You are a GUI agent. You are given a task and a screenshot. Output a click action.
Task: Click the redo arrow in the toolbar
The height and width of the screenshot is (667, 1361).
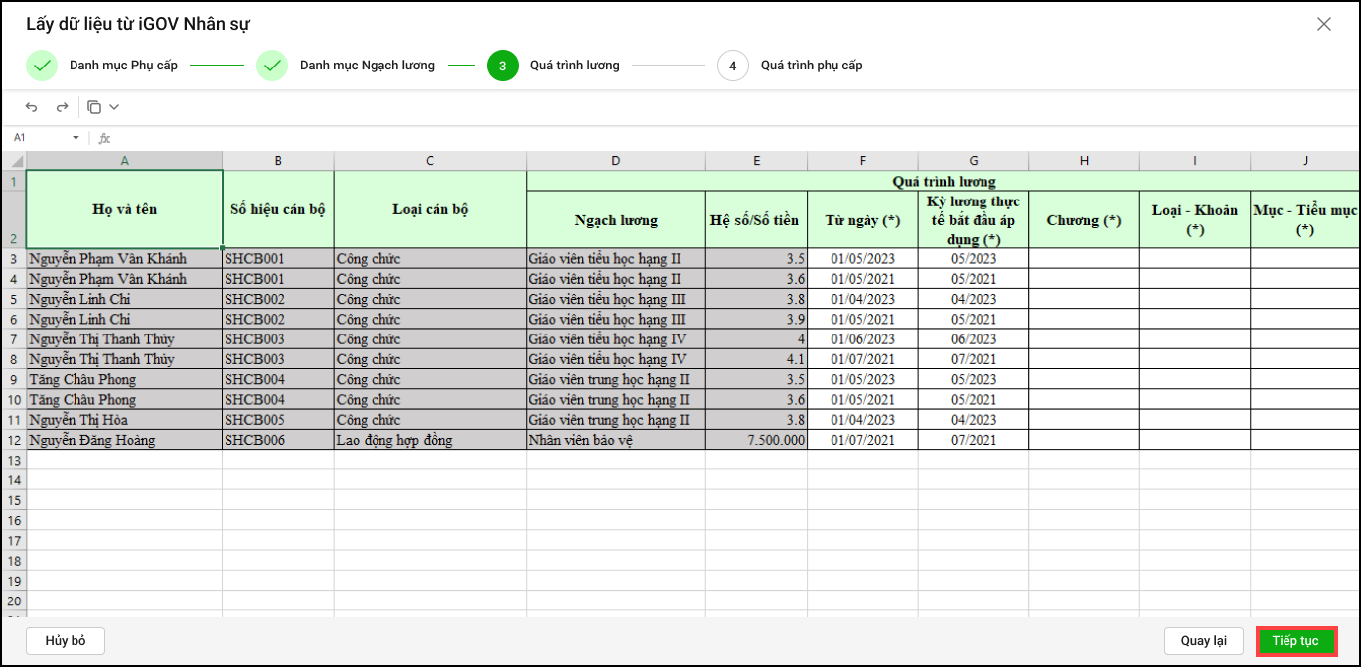(62, 107)
